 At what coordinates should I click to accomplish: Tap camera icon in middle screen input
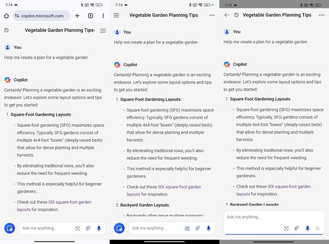pos(187,228)
